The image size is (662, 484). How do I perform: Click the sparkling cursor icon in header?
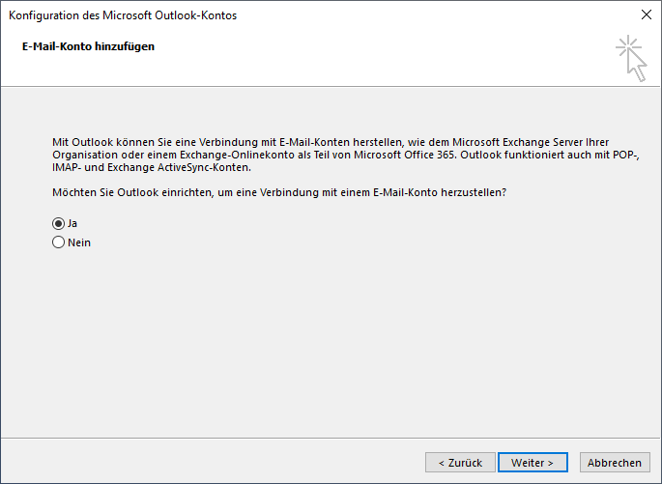tap(632, 58)
